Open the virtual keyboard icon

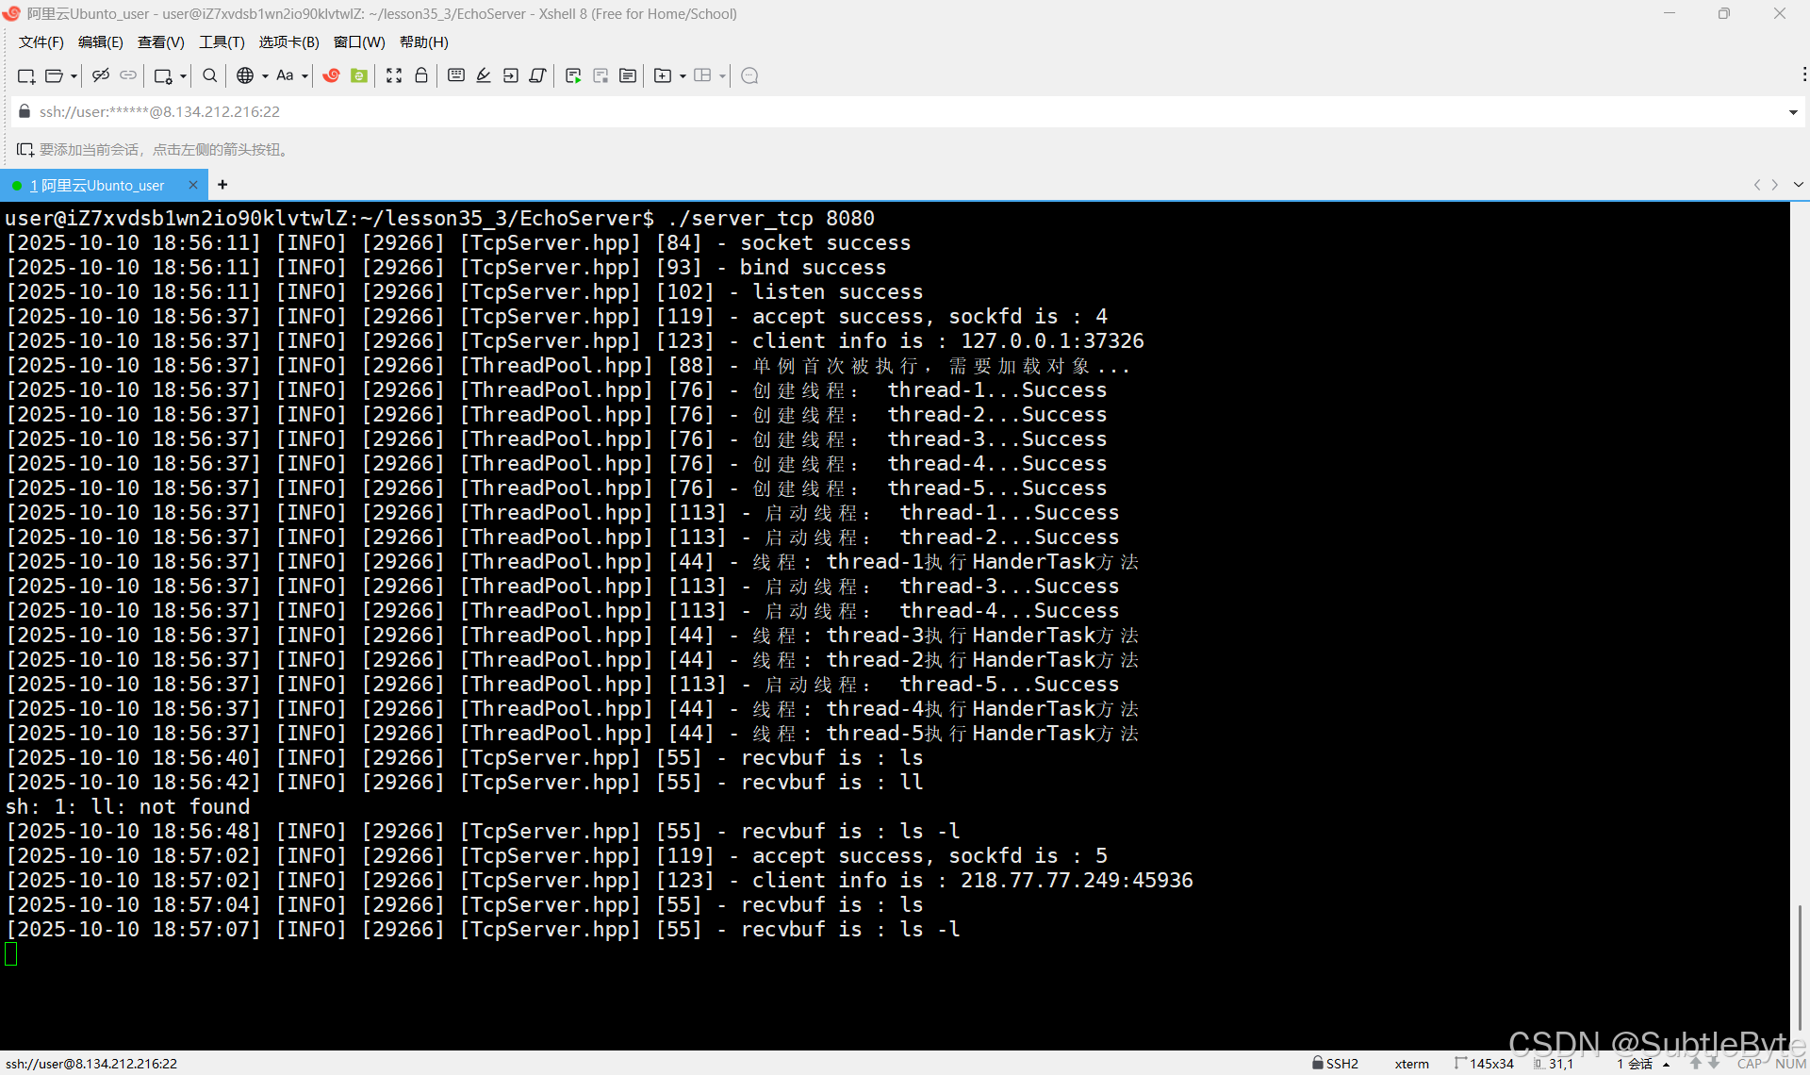pos(456,75)
